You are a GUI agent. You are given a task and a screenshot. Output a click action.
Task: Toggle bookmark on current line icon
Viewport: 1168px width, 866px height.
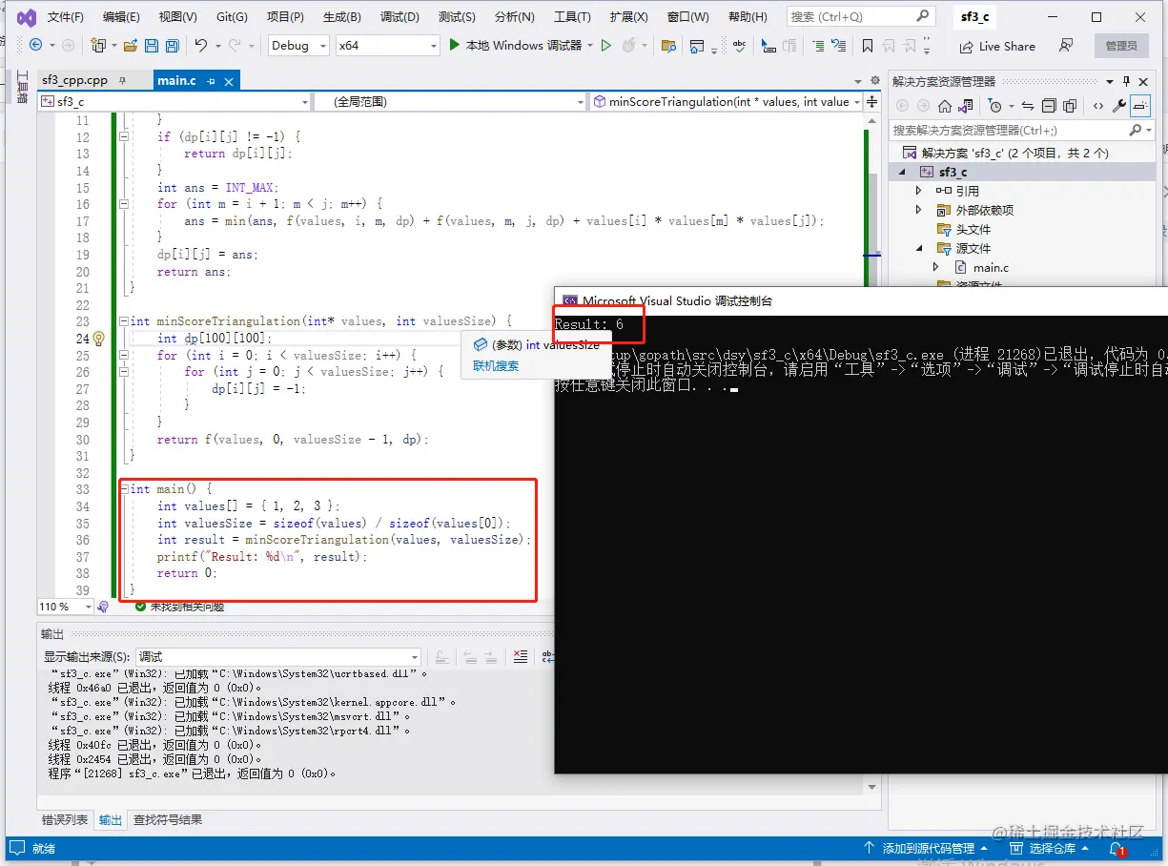click(868, 45)
